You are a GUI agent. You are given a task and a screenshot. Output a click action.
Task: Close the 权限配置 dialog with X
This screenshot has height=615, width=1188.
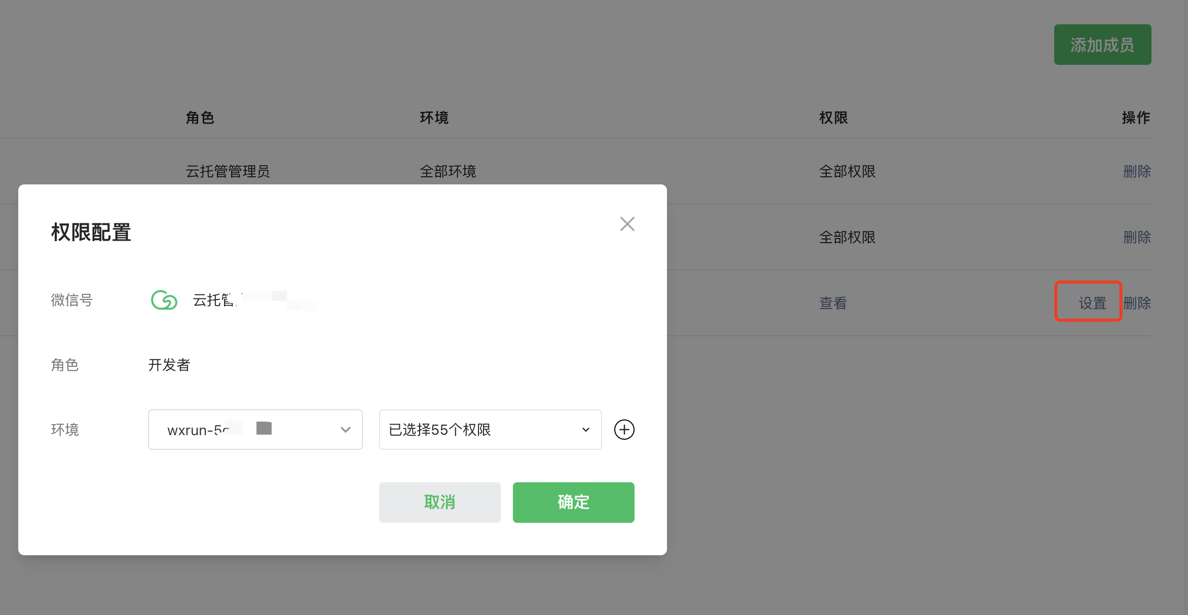(x=627, y=224)
